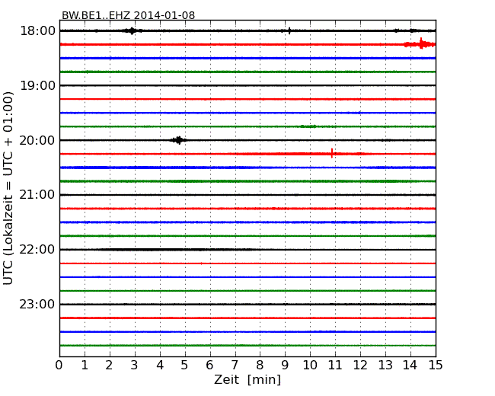495x396 pixels.
Task: Click the 18:00 time label
Action: pos(37,31)
